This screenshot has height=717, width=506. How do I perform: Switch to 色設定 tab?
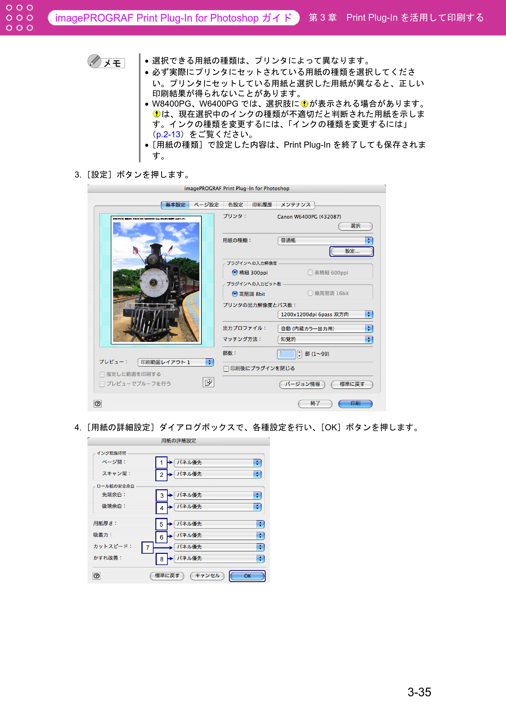click(x=236, y=205)
